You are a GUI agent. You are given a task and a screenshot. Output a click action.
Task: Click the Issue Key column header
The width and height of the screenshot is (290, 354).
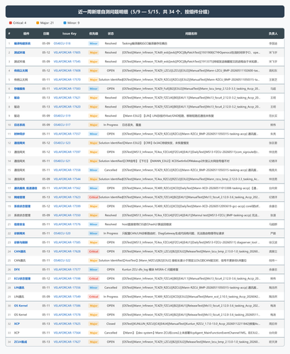coord(69,33)
